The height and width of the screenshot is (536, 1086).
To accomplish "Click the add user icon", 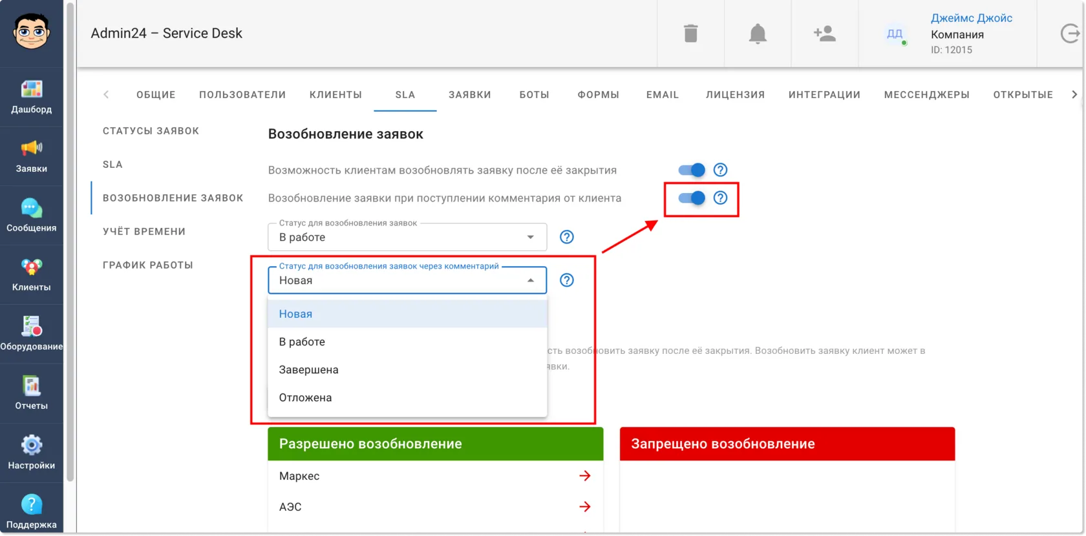I will [825, 33].
